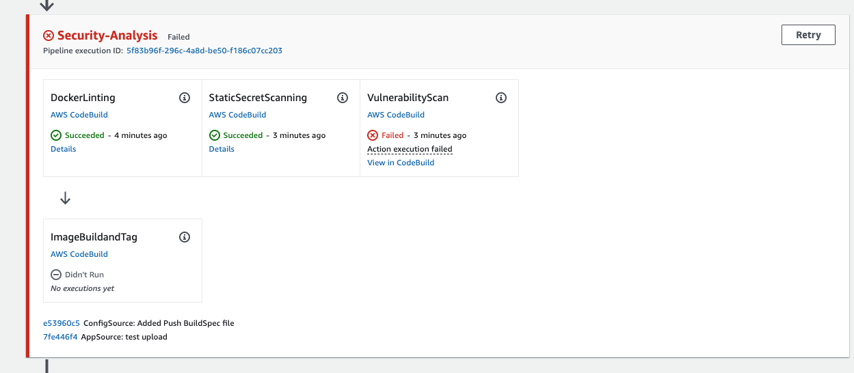Click the red Security-Analysis failed status icon

49,36
